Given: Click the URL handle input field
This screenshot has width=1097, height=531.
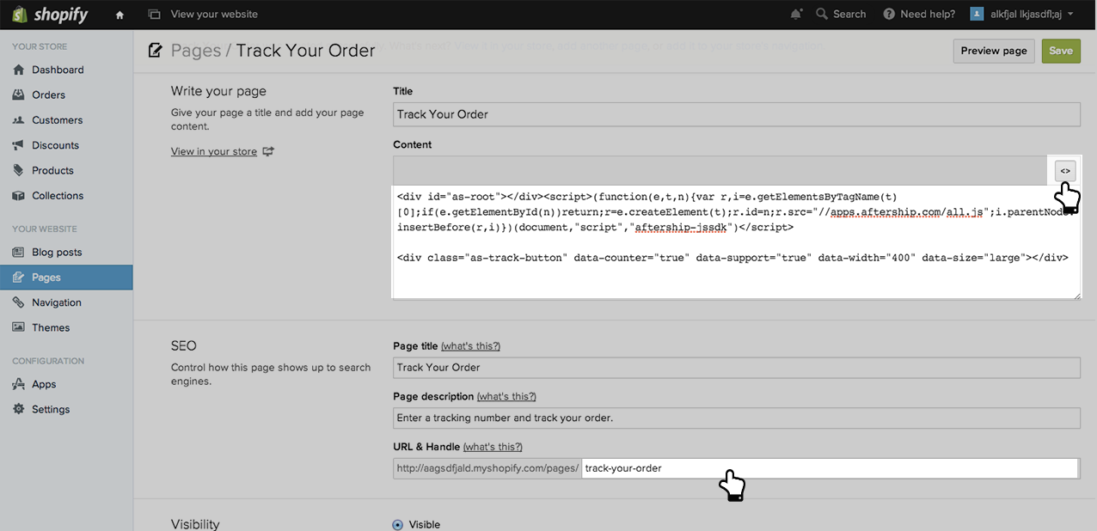Looking at the screenshot, I should 829,468.
